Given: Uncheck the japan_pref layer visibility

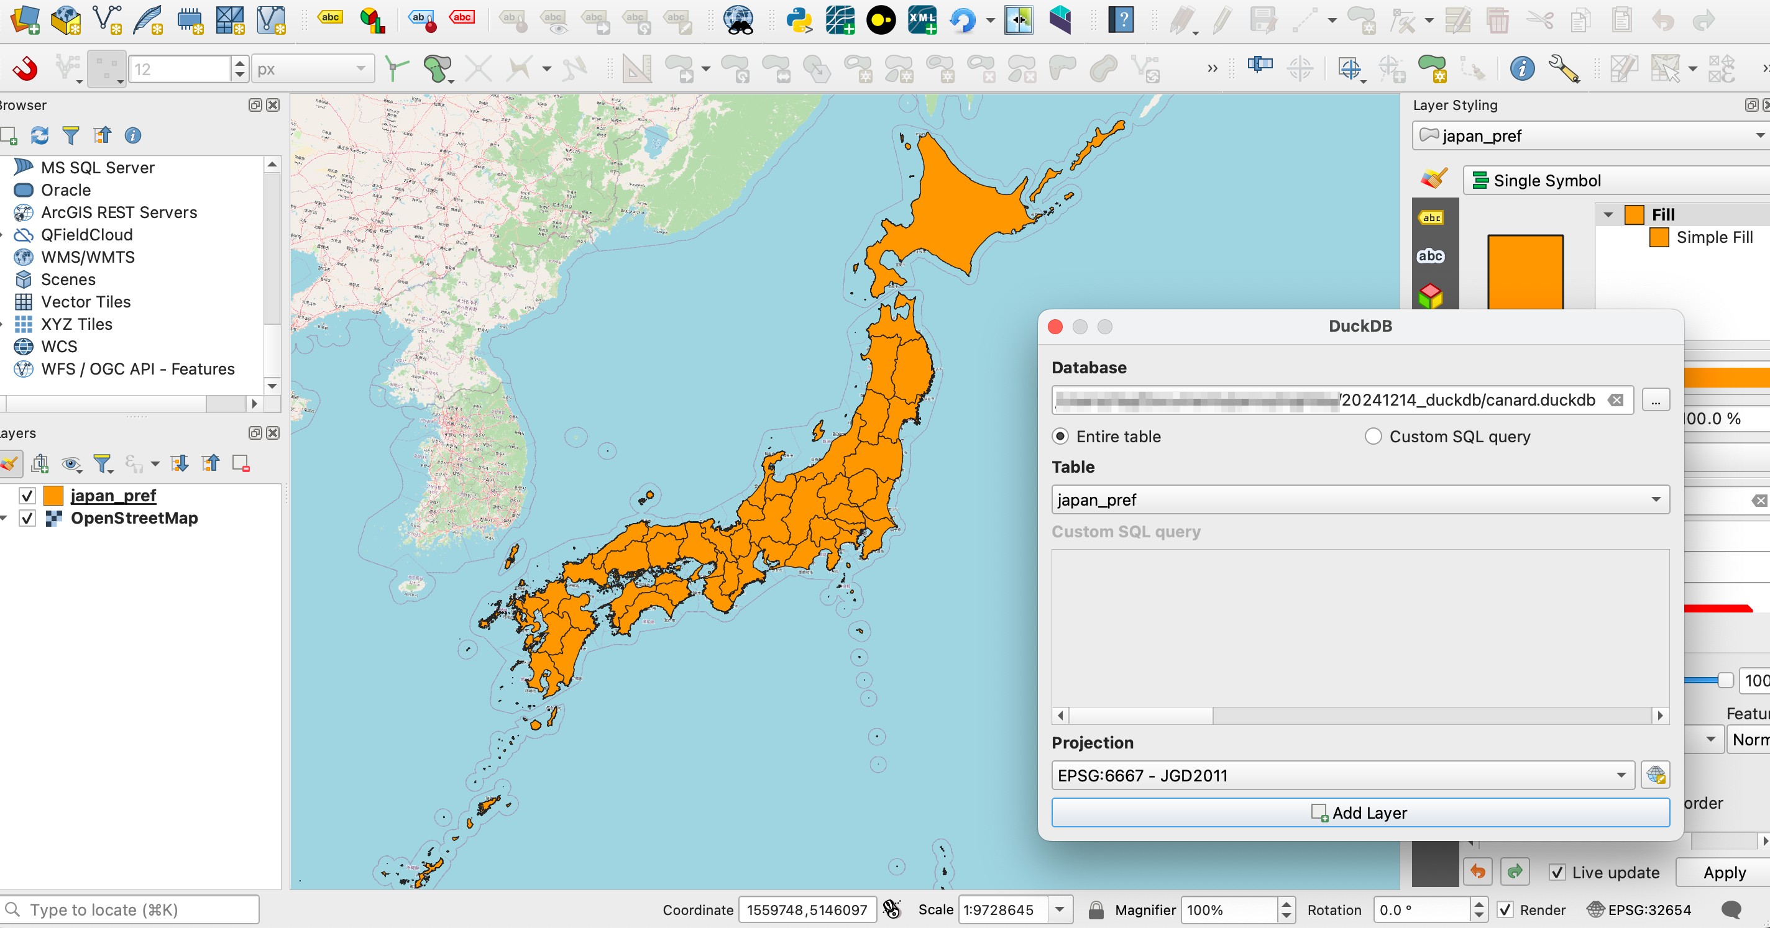Looking at the screenshot, I should (27, 495).
